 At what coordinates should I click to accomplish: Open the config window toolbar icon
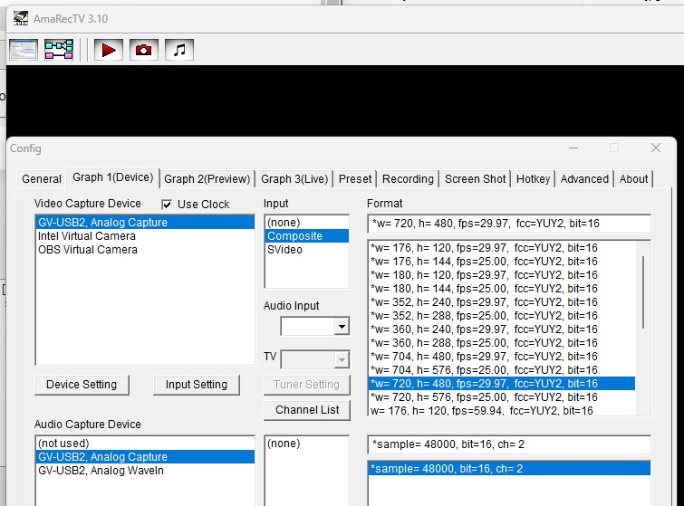tap(24, 50)
